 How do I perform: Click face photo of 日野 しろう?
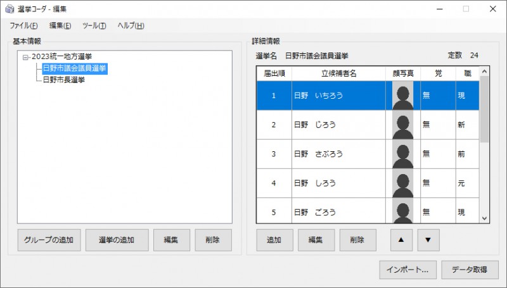coord(402,183)
